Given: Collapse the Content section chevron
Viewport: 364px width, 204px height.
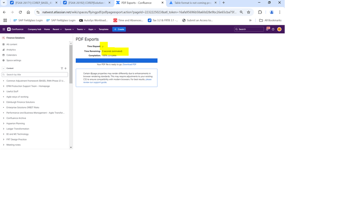Looking at the screenshot, I should tap(4, 68).
